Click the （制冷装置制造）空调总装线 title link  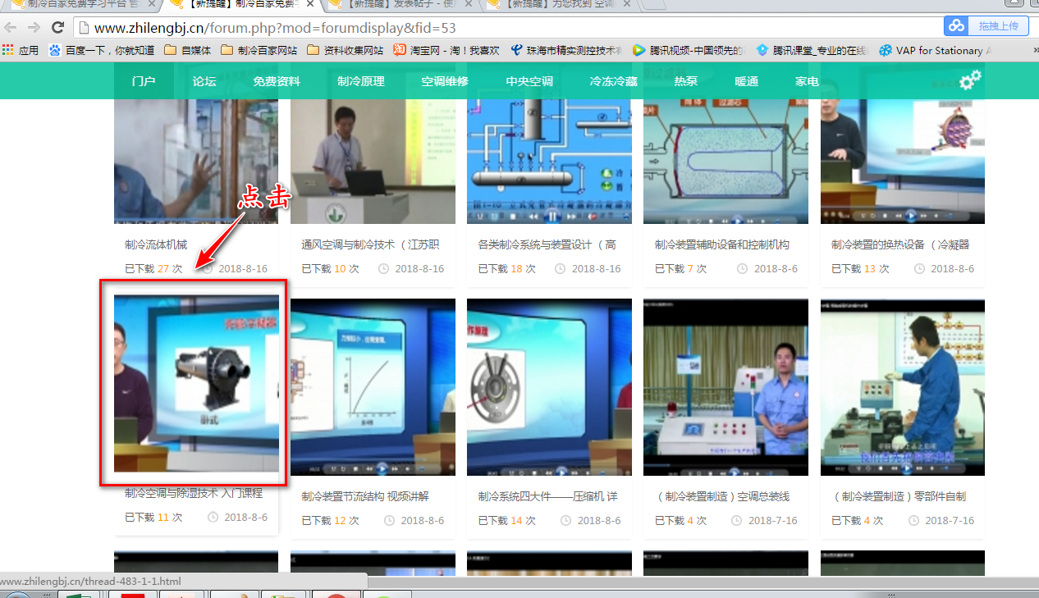tap(722, 496)
